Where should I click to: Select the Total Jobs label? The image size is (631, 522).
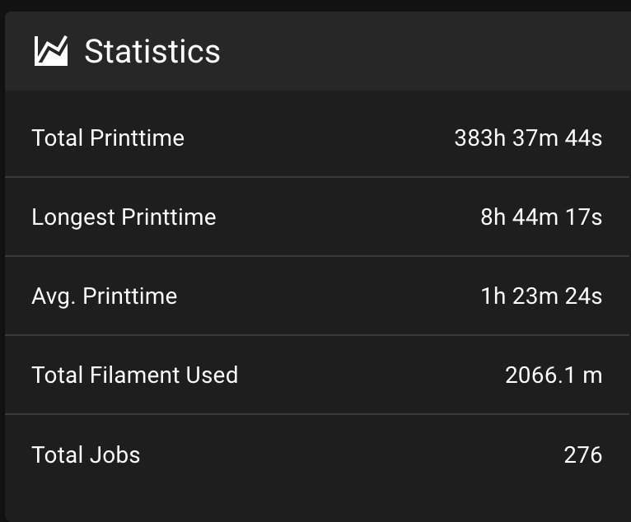click(x=86, y=454)
